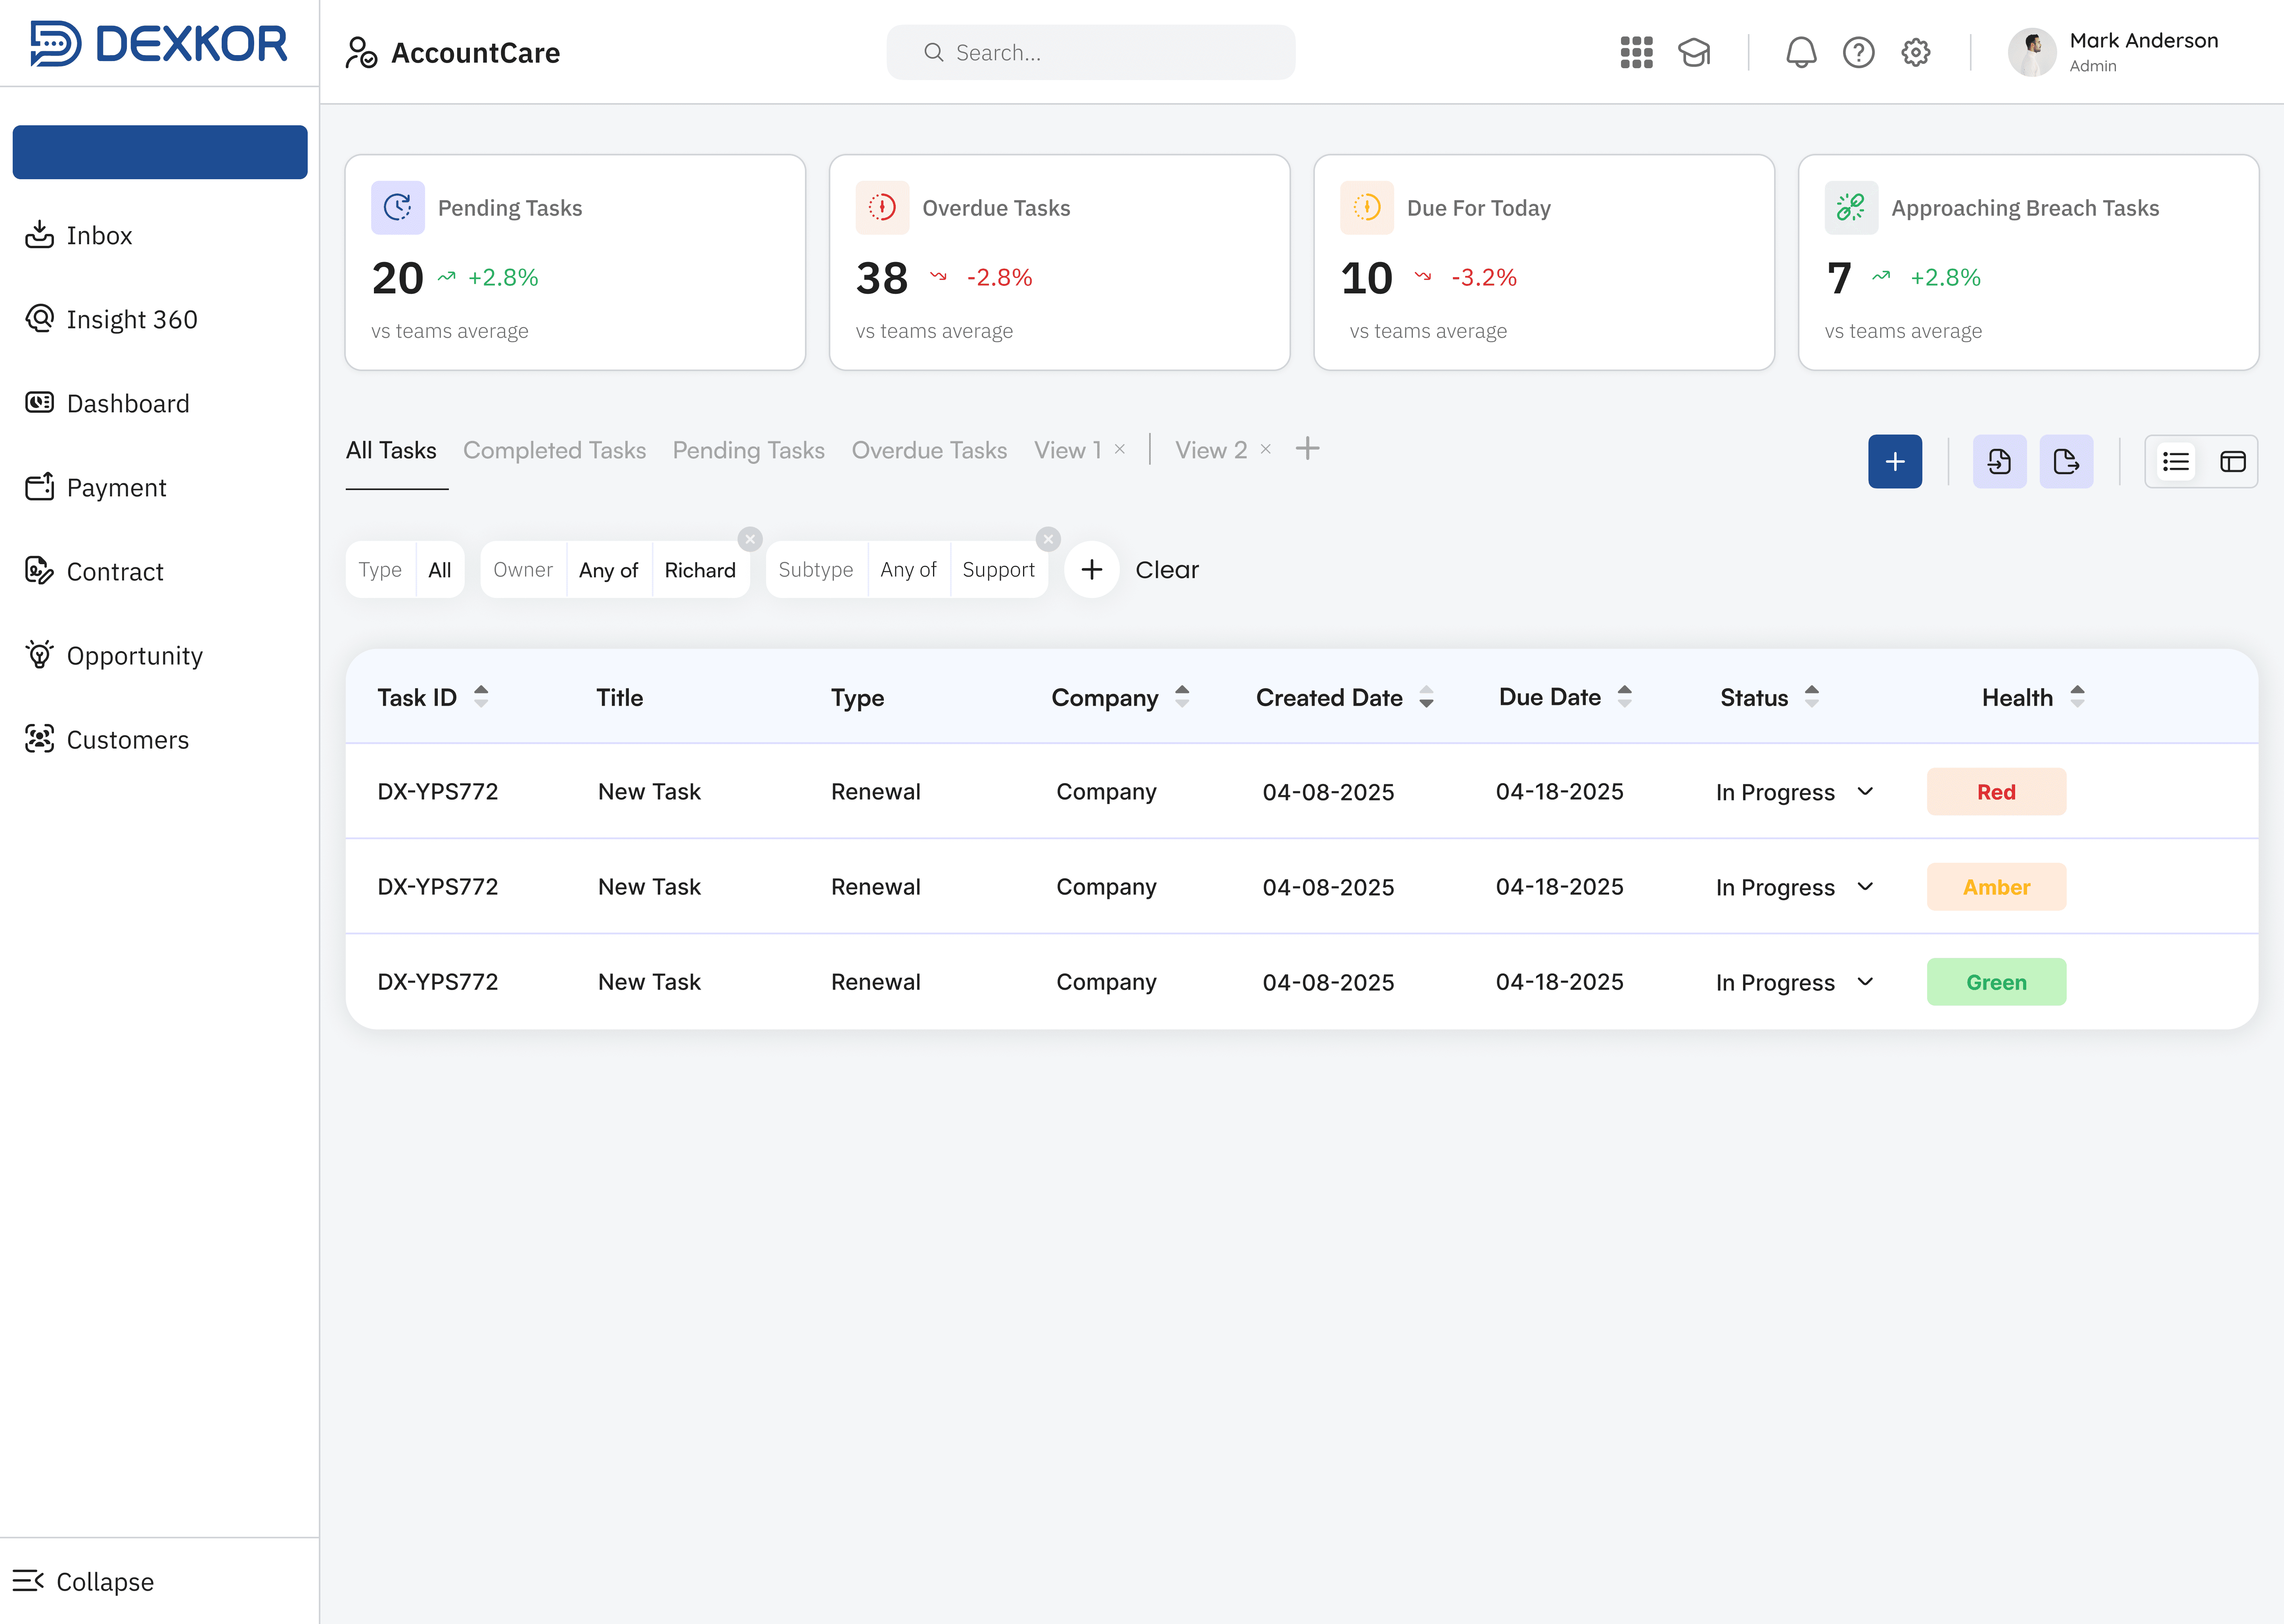
Task: Switch to Completed Tasks tab
Action: [x=555, y=450]
